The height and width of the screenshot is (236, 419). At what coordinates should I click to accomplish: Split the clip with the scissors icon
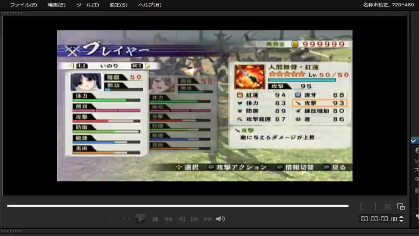pos(388,207)
